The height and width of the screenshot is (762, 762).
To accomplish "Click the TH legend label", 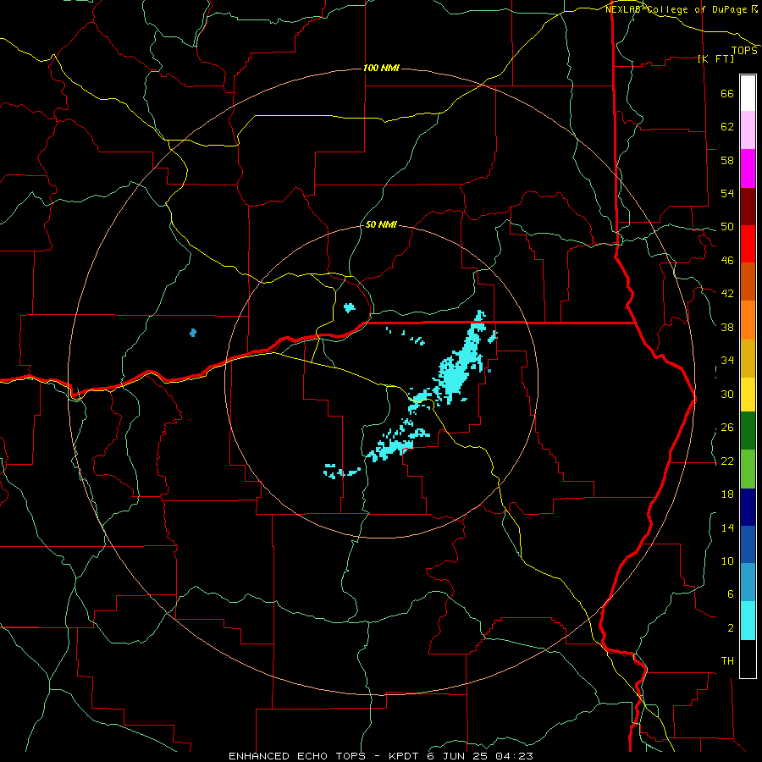I will (x=727, y=661).
